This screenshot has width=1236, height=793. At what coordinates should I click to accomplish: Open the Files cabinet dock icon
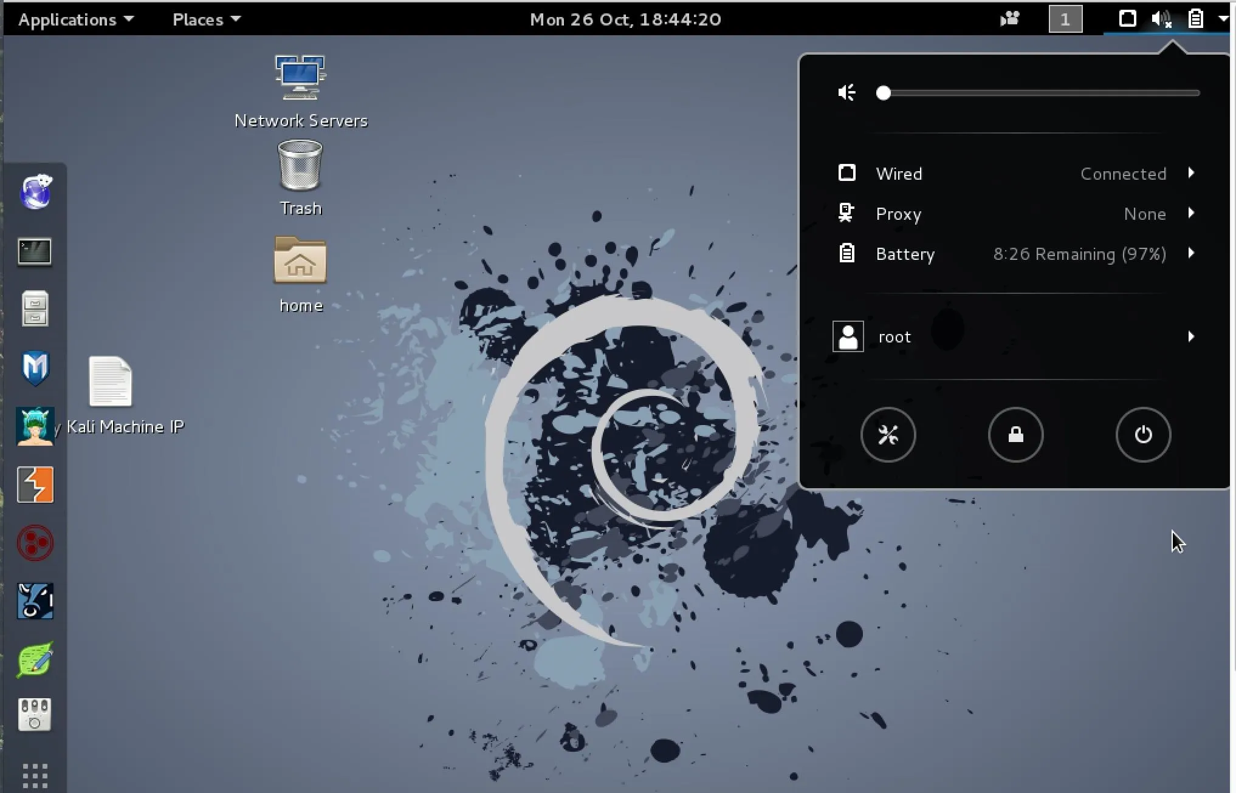point(35,308)
